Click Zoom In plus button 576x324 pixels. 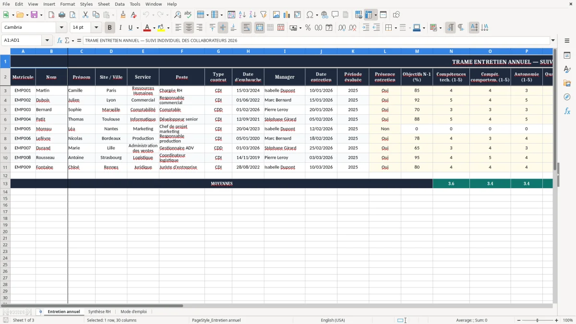click(x=557, y=320)
